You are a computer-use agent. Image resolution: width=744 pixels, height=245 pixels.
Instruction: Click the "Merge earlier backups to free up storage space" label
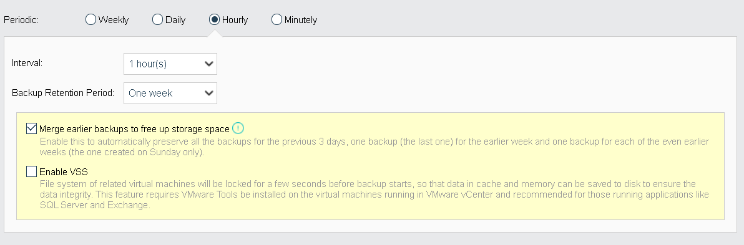click(x=134, y=129)
